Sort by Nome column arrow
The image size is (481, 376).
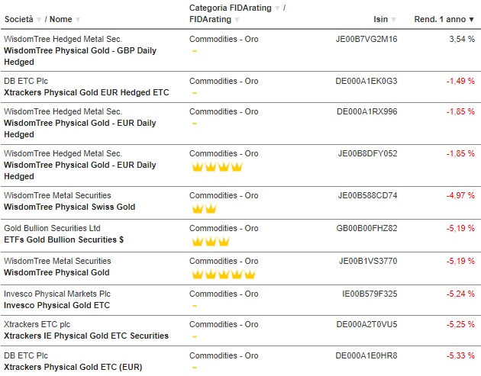pyautogui.click(x=78, y=20)
